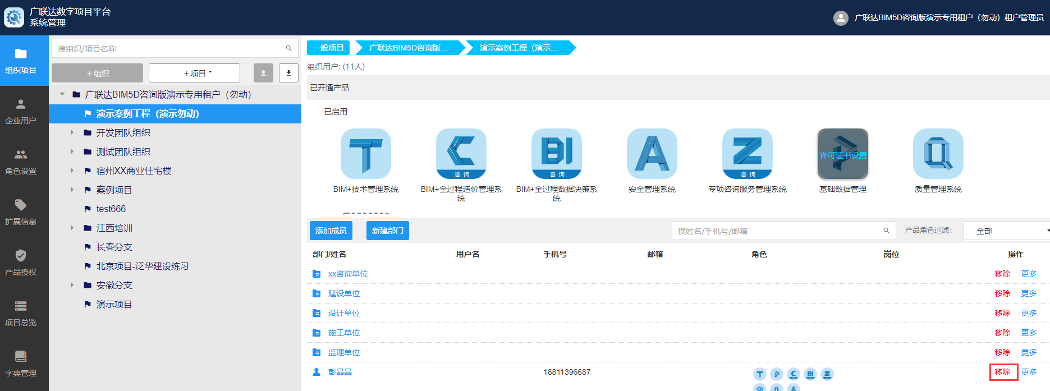Expand the 安徽分支 tree node

[x=72, y=285]
